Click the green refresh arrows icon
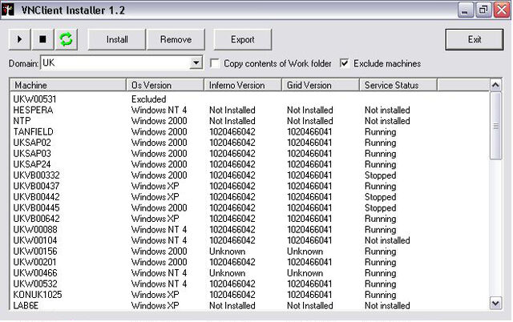513x322 pixels. coord(66,39)
